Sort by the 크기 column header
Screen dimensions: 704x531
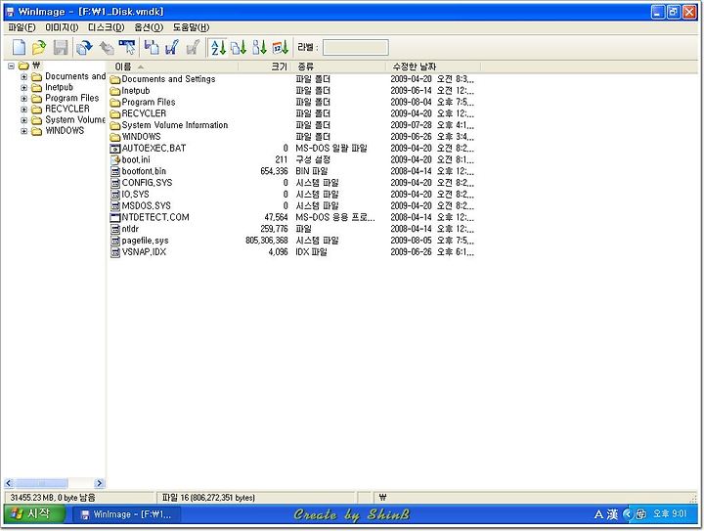(x=265, y=66)
